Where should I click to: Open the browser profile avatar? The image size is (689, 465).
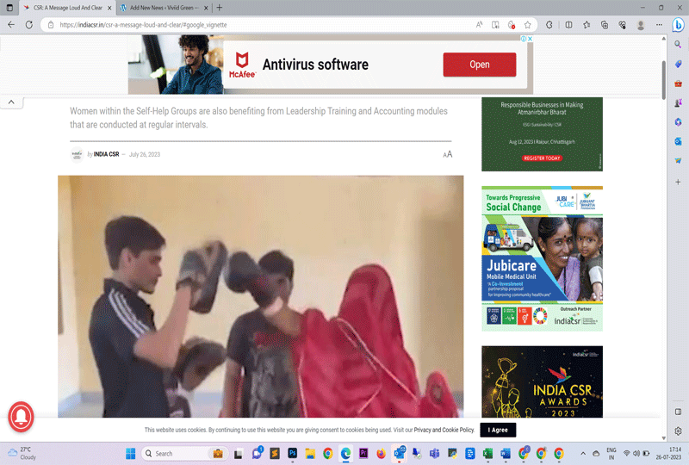click(x=641, y=25)
